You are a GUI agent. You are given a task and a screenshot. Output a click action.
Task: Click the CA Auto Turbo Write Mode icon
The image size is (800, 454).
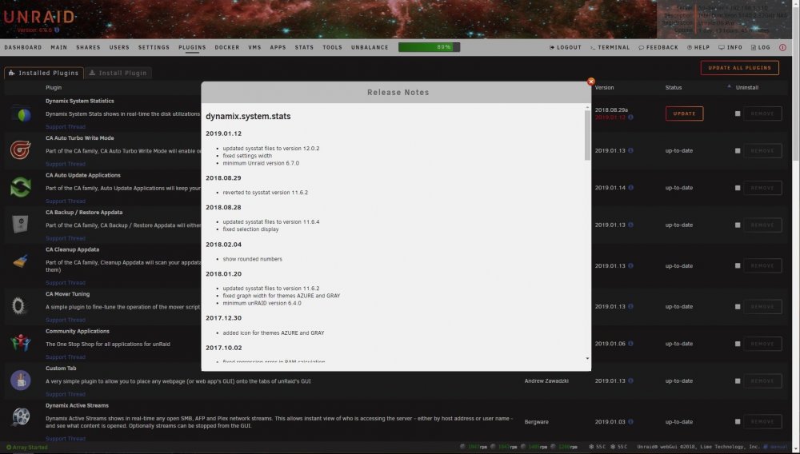coord(21,149)
